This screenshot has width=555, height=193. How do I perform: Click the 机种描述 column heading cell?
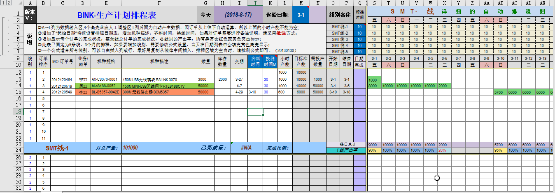click(159, 62)
